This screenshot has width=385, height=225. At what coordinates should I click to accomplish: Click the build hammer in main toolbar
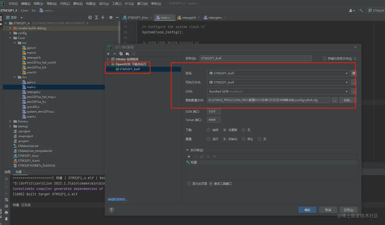coord(361,10)
